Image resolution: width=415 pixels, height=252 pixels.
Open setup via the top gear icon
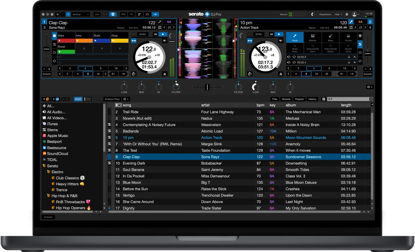[347, 15]
